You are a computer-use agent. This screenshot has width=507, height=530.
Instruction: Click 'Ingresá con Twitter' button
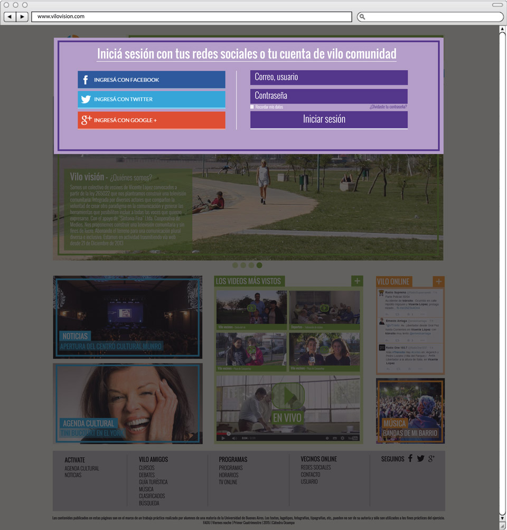tap(151, 99)
